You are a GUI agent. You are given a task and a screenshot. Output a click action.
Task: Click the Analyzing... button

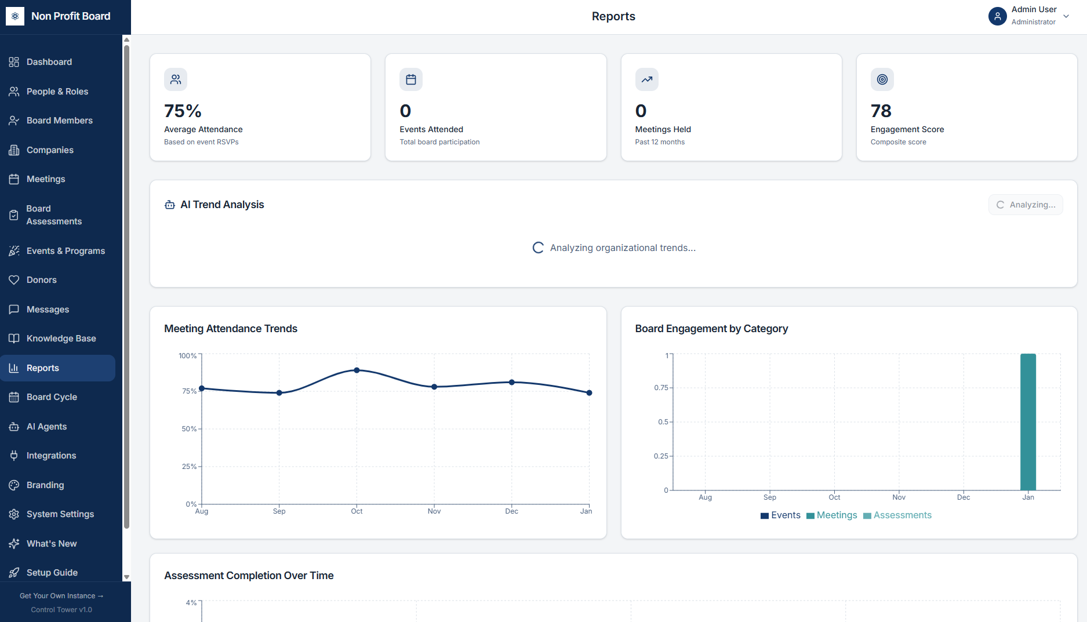pos(1026,205)
